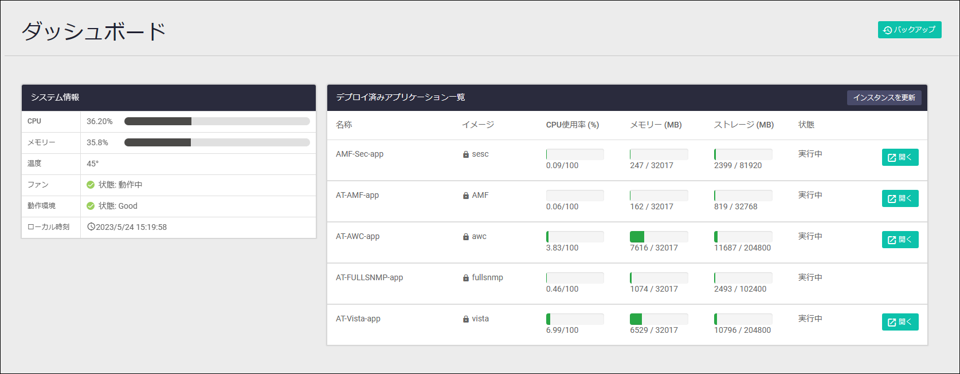Screen dimensions: 960x374
Task: Click the CPU usage bar in システム情報
Action: pyautogui.click(x=217, y=121)
